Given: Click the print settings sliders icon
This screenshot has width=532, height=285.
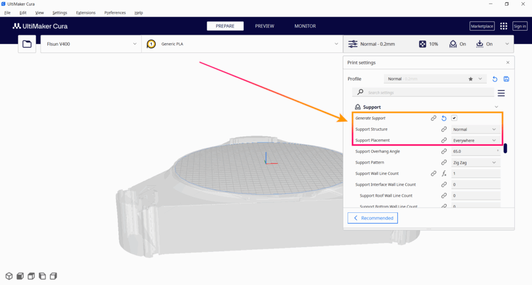Looking at the screenshot, I should (353, 44).
